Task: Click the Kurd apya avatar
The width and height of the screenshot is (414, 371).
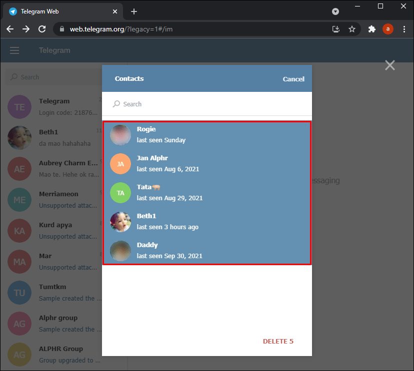Action: click(x=19, y=231)
